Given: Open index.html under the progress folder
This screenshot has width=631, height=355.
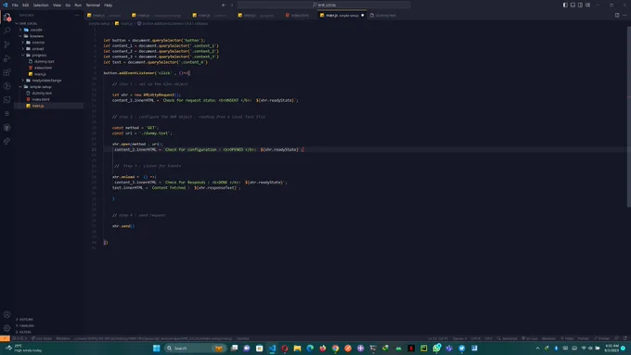Looking at the screenshot, I should click(43, 68).
